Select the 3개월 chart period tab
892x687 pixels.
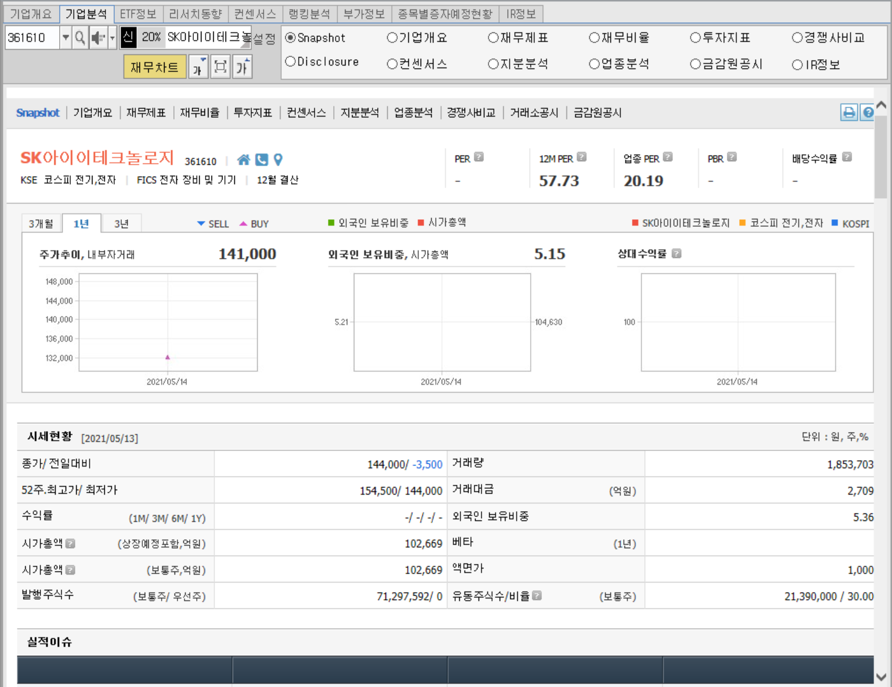(x=41, y=223)
